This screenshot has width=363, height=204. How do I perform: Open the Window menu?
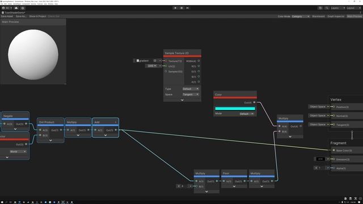click(x=50, y=4)
